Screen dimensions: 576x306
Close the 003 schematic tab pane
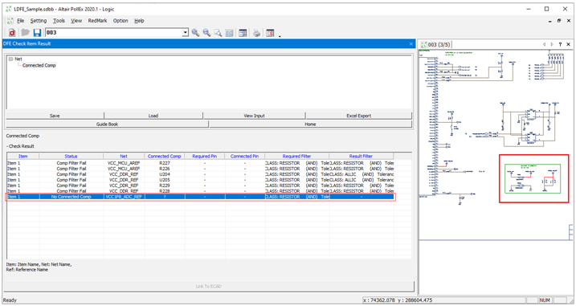click(568, 44)
